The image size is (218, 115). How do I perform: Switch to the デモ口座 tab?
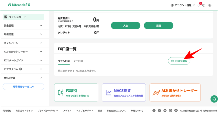pos(78,61)
